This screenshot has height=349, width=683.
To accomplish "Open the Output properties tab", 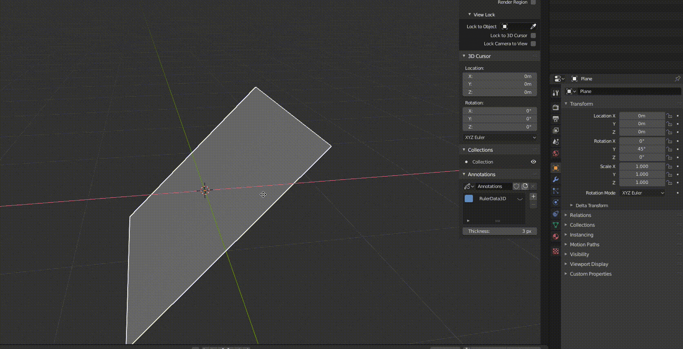I will click(x=555, y=119).
